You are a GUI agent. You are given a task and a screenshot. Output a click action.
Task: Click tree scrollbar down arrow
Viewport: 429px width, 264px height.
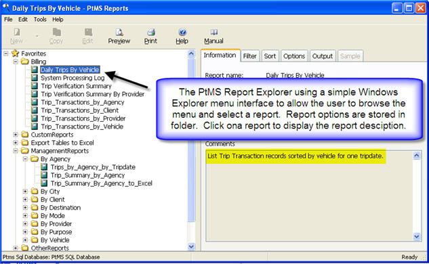click(x=191, y=246)
